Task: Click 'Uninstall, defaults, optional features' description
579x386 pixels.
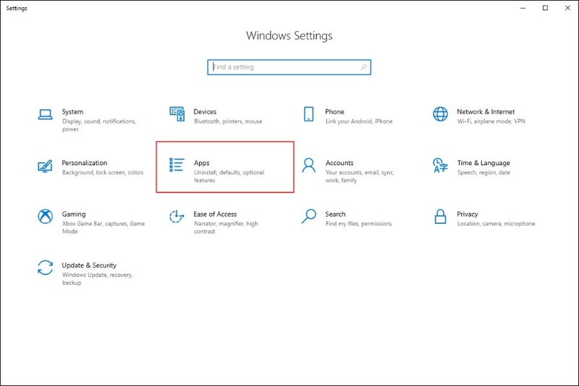Action: point(229,176)
